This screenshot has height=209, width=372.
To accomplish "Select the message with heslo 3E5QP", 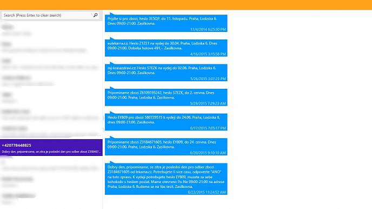I will click(x=166, y=23).
